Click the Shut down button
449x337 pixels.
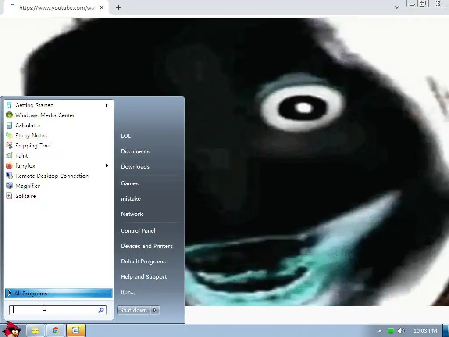[134, 310]
